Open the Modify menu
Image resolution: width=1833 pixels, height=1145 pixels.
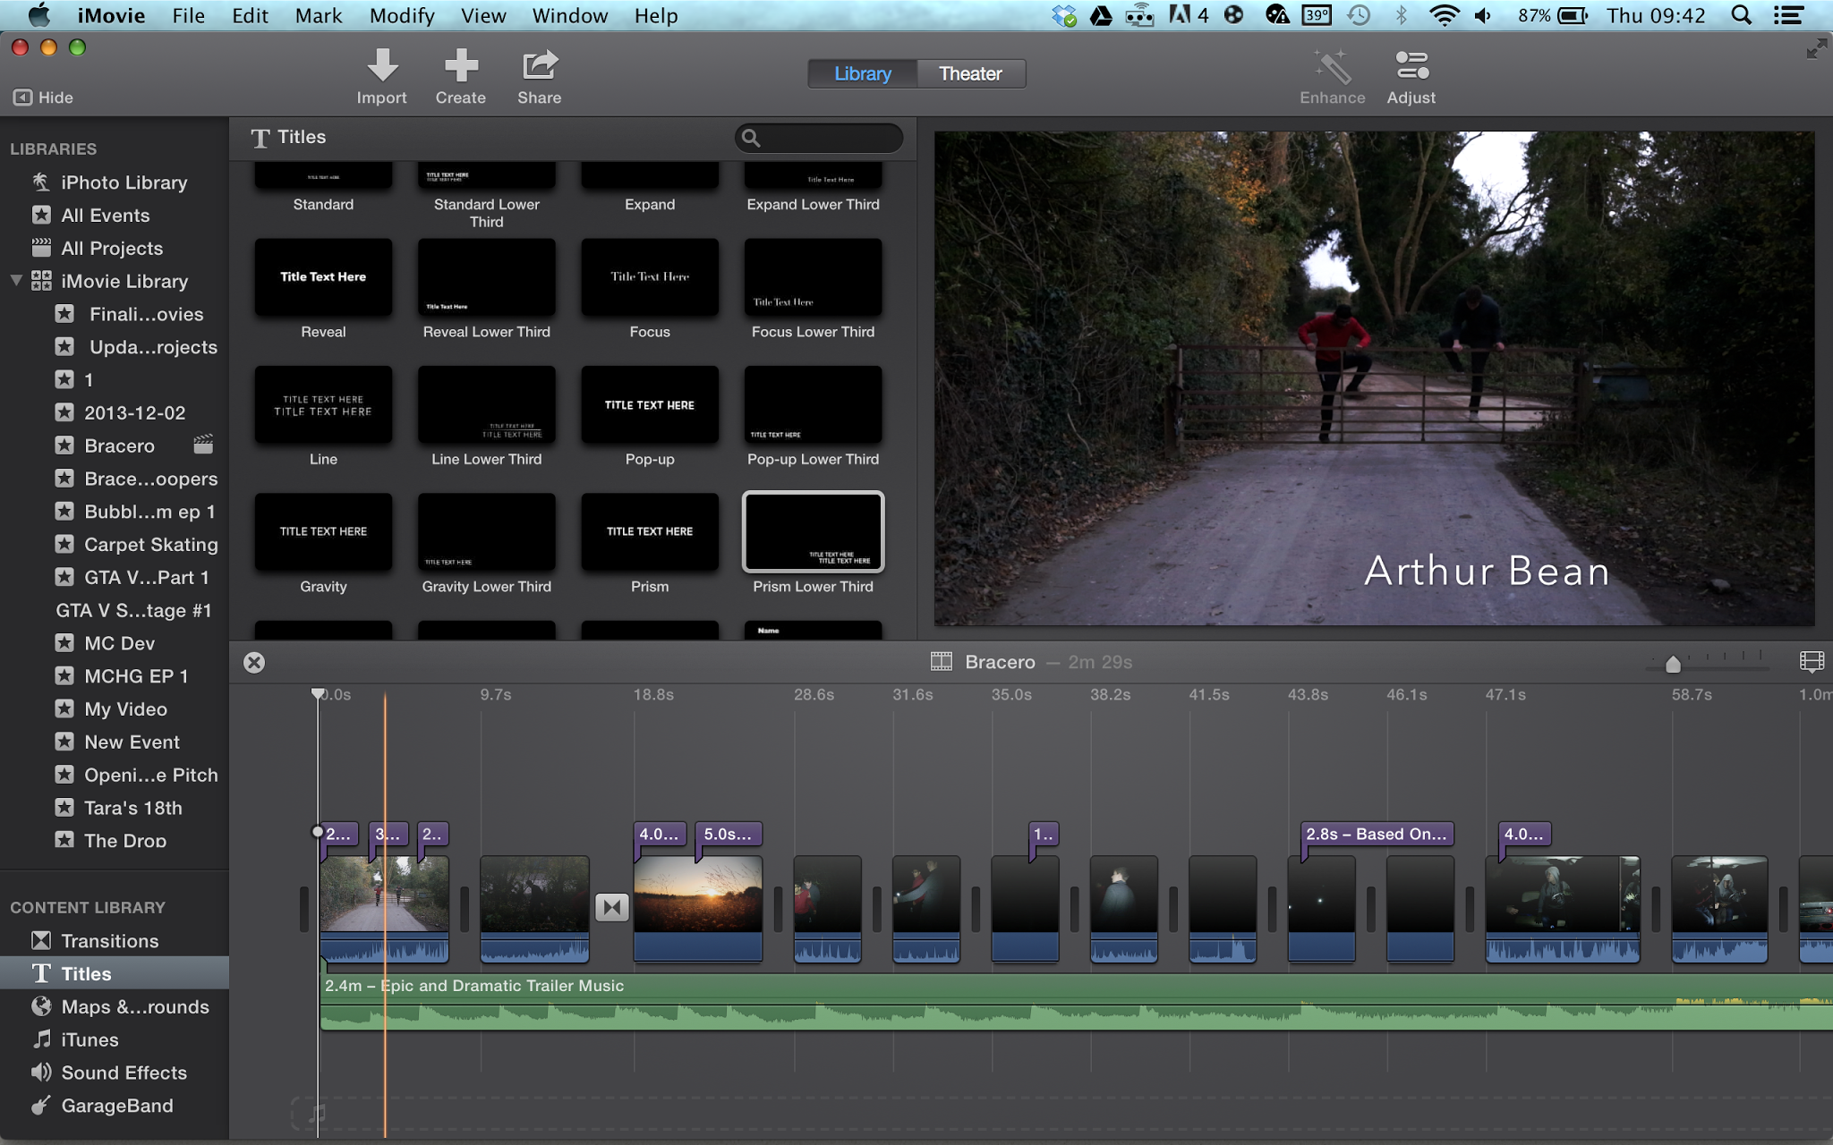click(x=402, y=15)
